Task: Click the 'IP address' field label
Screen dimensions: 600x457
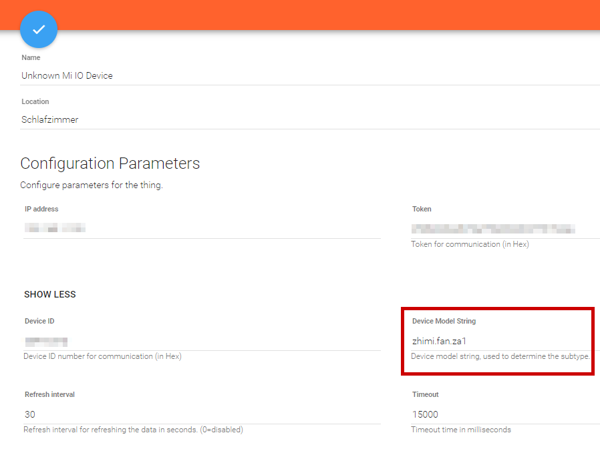Action: tap(41, 209)
